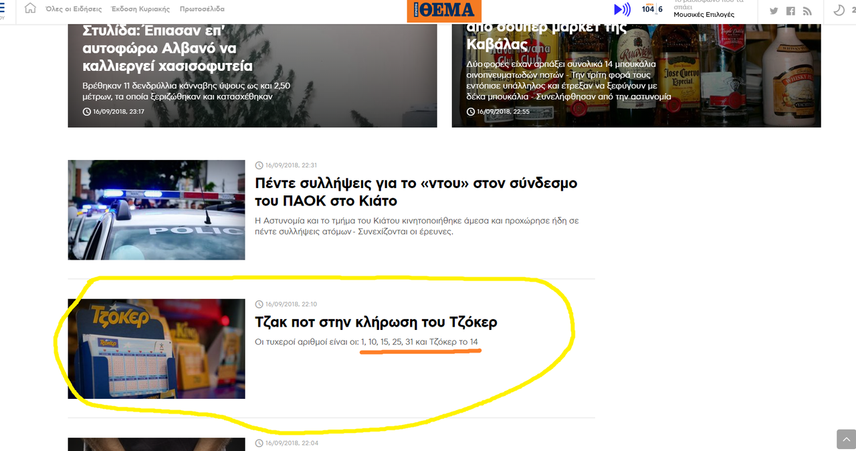Click the lucky numbers text 1, 10, 15, 25, 31
Image resolution: width=856 pixels, height=451 pixels.
387,342
